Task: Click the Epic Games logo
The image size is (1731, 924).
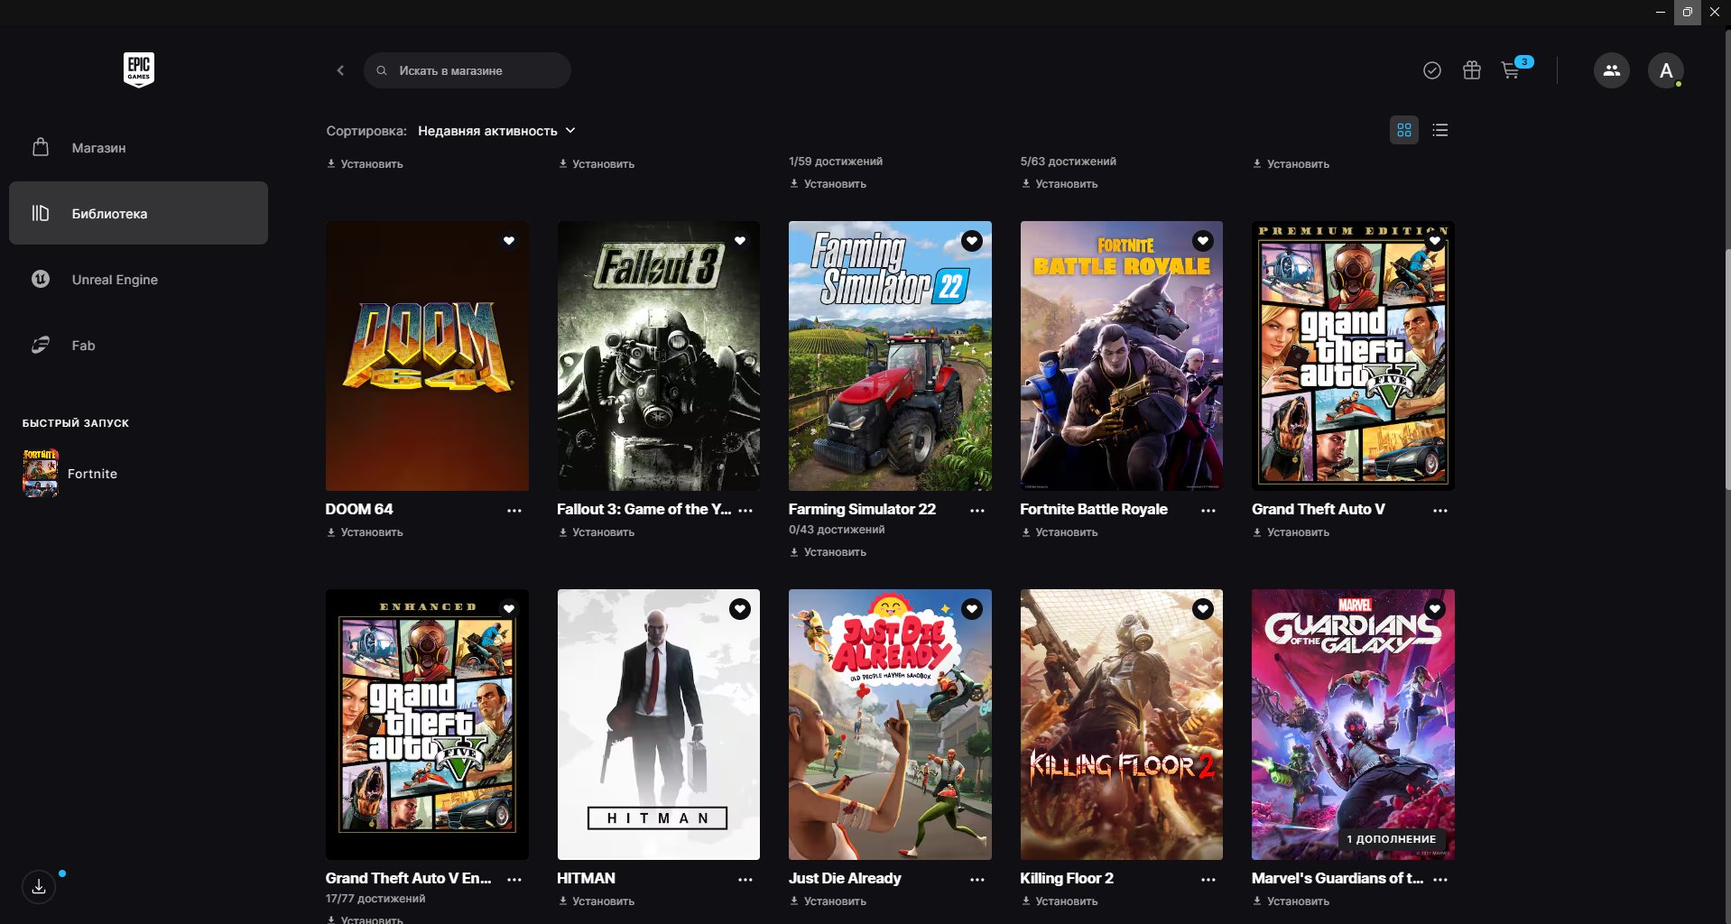Action: coord(138,69)
